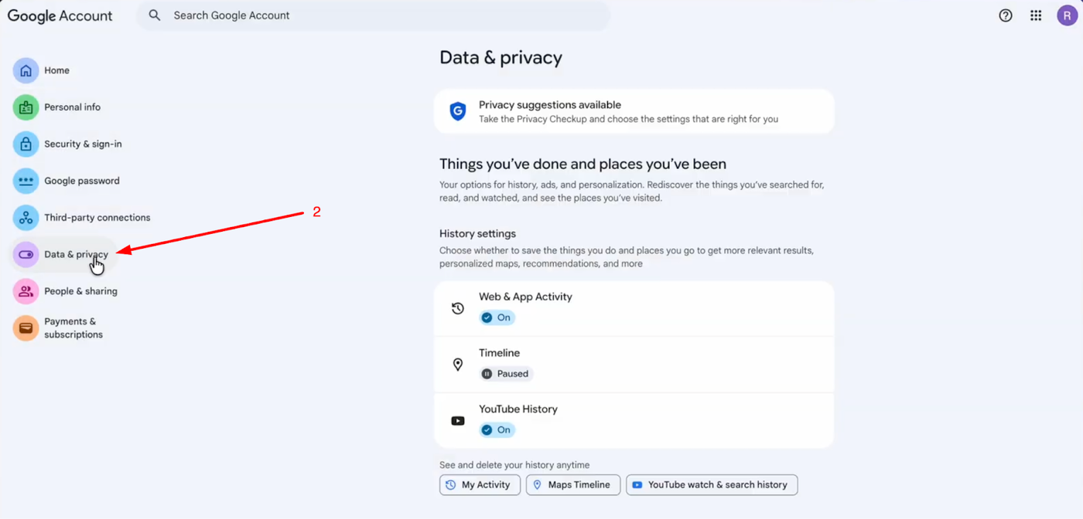Click YouTube watch & search history button

(x=711, y=485)
